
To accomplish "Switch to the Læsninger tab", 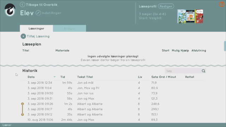I will pyautogui.click(x=36, y=28).
